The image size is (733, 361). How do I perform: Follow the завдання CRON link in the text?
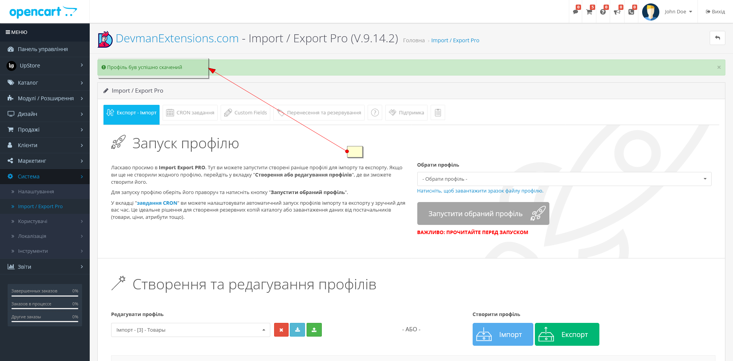pos(157,203)
